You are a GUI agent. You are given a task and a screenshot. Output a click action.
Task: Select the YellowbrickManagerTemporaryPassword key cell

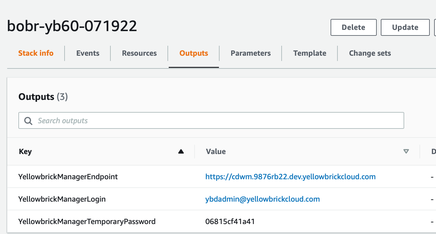[87, 222]
